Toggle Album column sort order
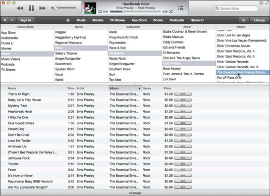Viewport: 270px width, 196px height. point(125,88)
